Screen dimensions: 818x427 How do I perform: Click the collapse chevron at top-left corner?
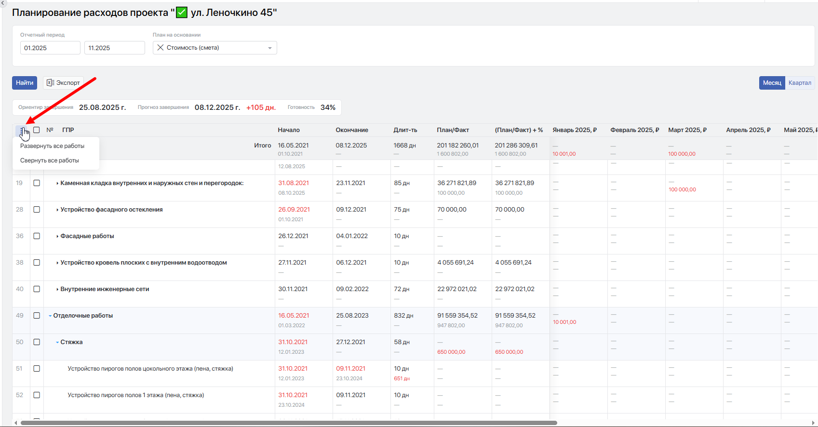[x=3, y=3]
